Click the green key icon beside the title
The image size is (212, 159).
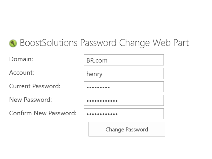click(x=13, y=43)
